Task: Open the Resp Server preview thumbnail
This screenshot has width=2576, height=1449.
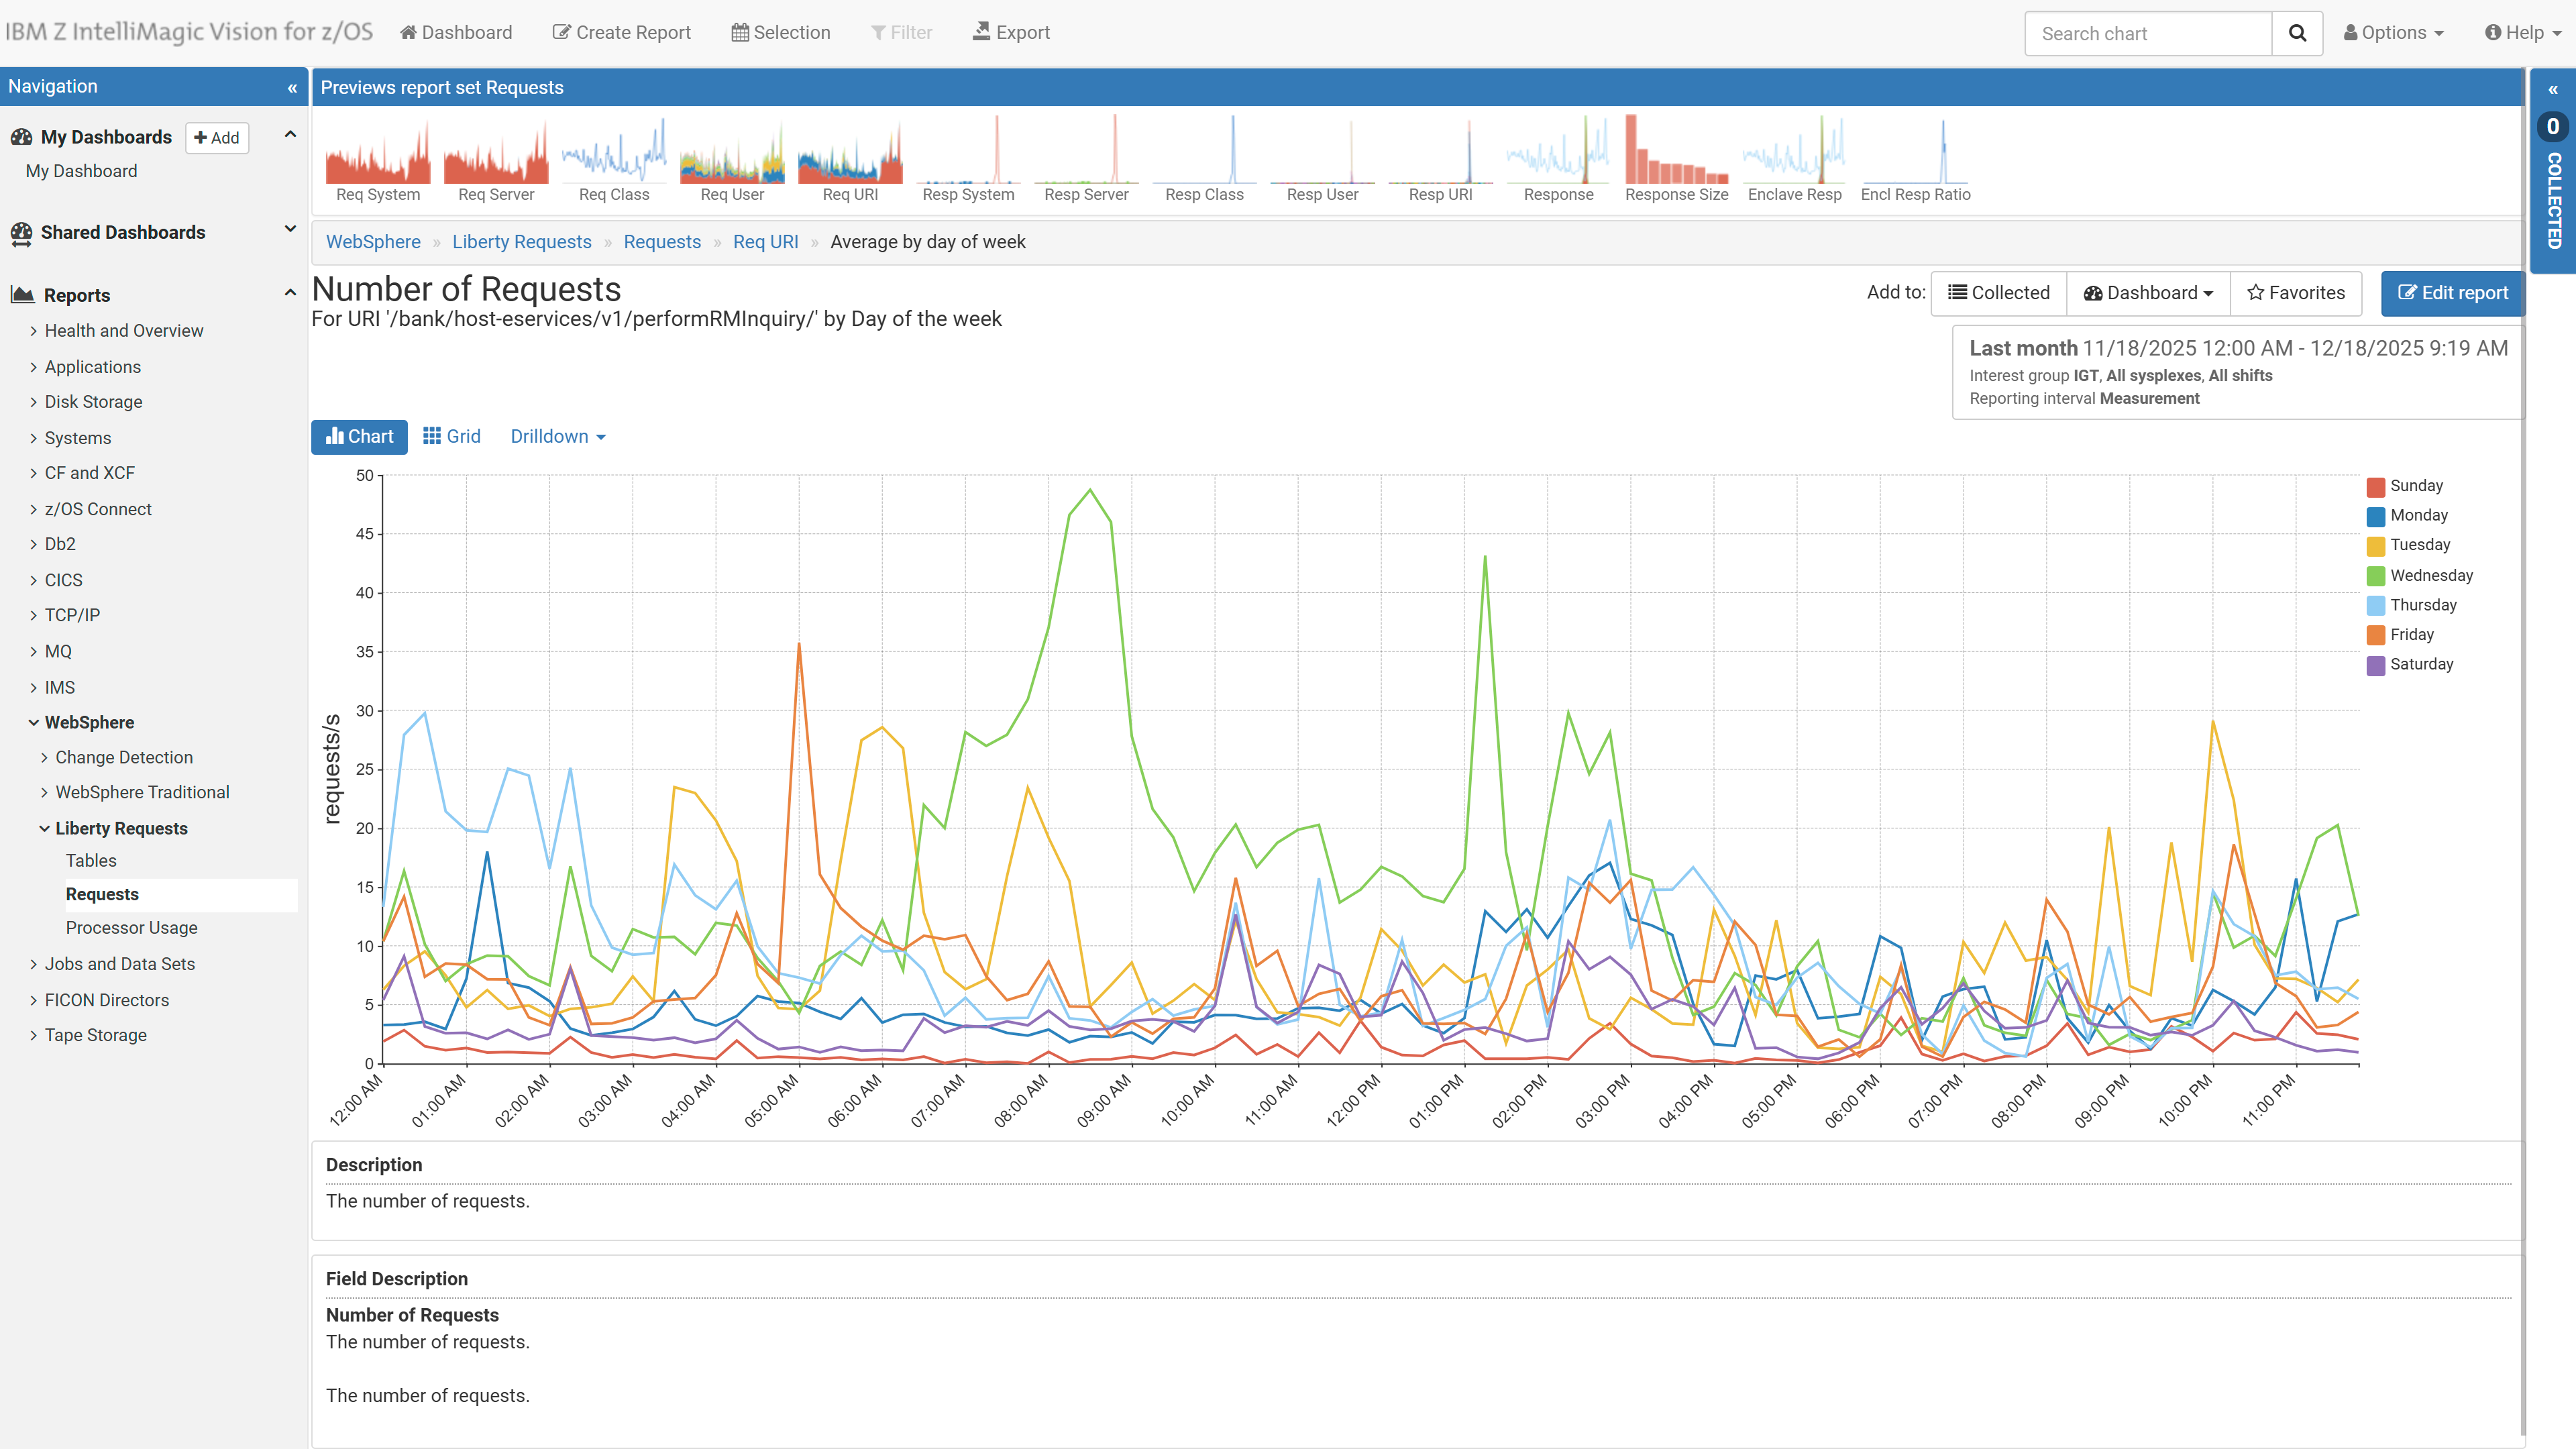Action: coord(1086,160)
